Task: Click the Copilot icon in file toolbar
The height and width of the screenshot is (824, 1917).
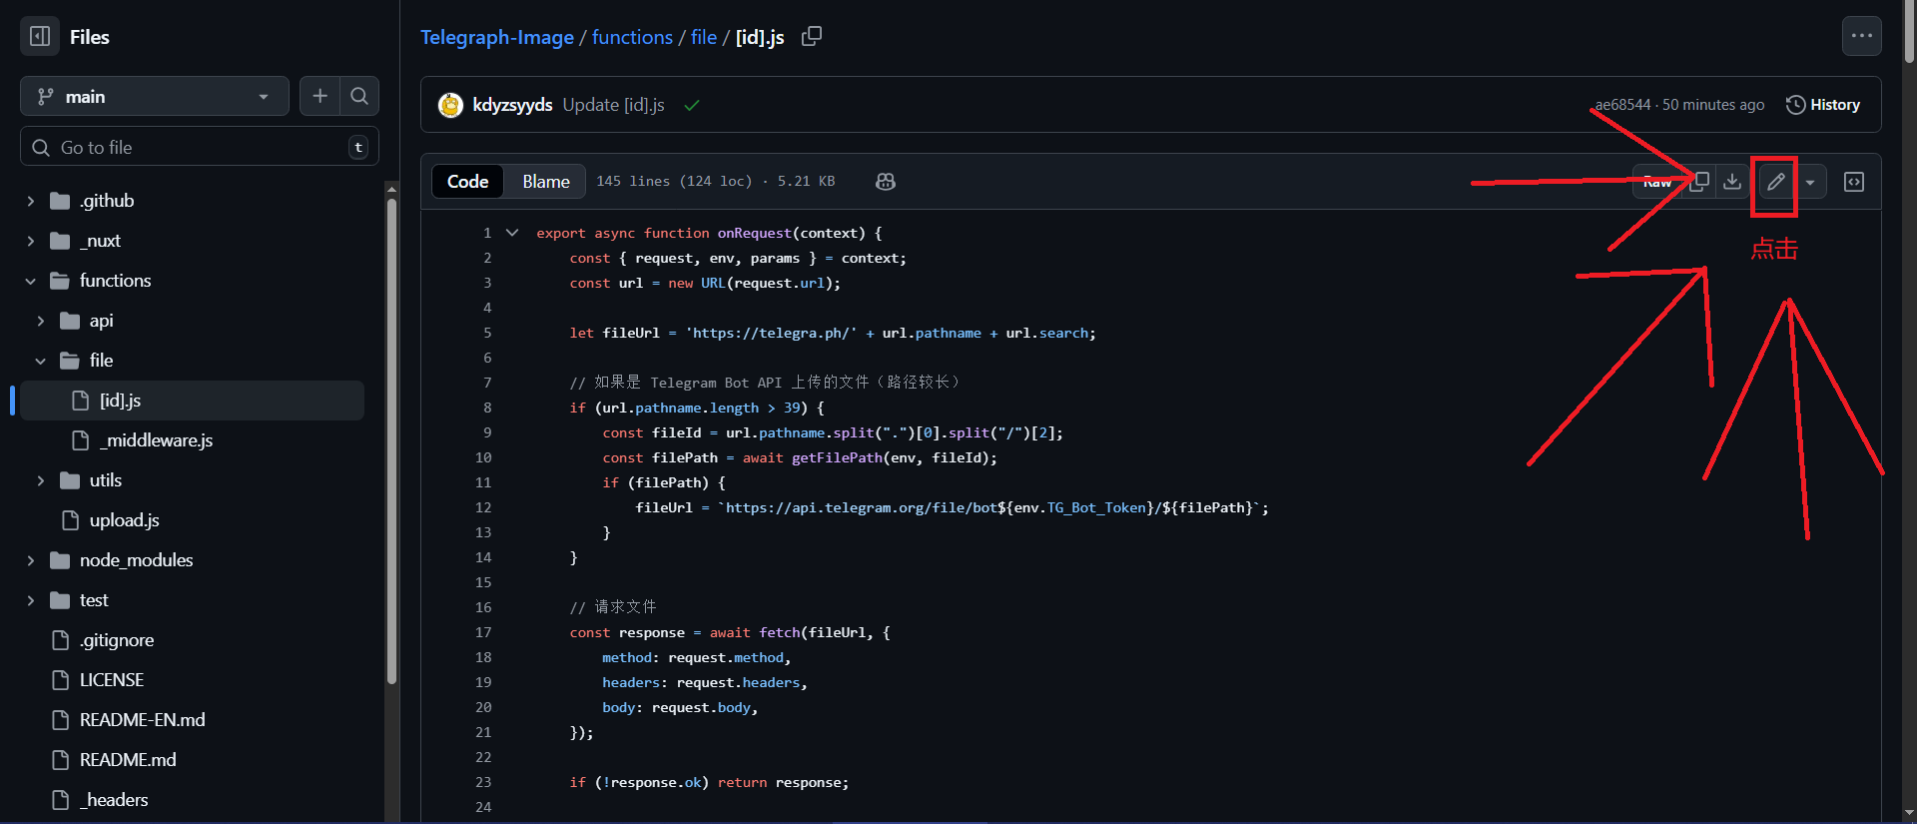Action: click(885, 181)
